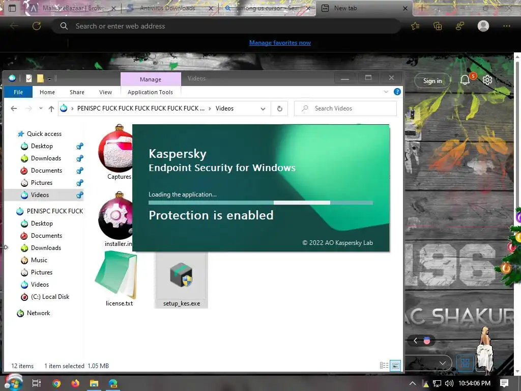Open new tab page settings gear
521x391 pixels.
coord(487,80)
